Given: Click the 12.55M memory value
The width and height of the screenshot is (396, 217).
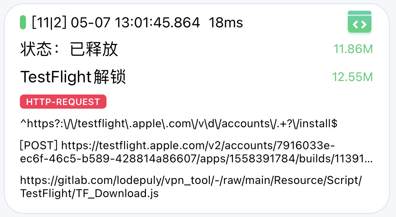Looking at the screenshot, I should [x=352, y=77].
